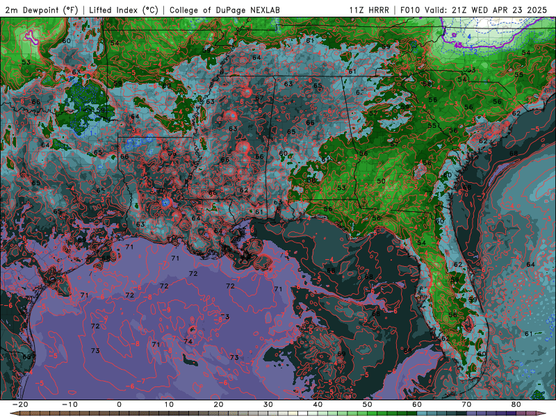Click the "F010 Valid: 21Z WED APR 23 2025" text
This screenshot has width=556, height=417.
tap(473, 10)
